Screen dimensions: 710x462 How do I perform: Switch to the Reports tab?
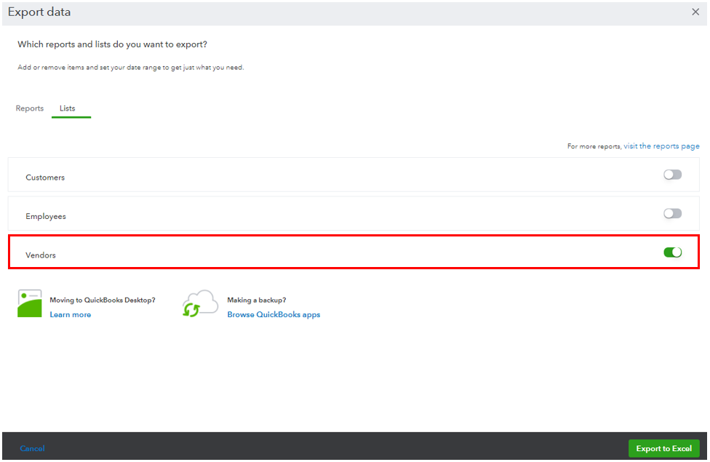29,108
